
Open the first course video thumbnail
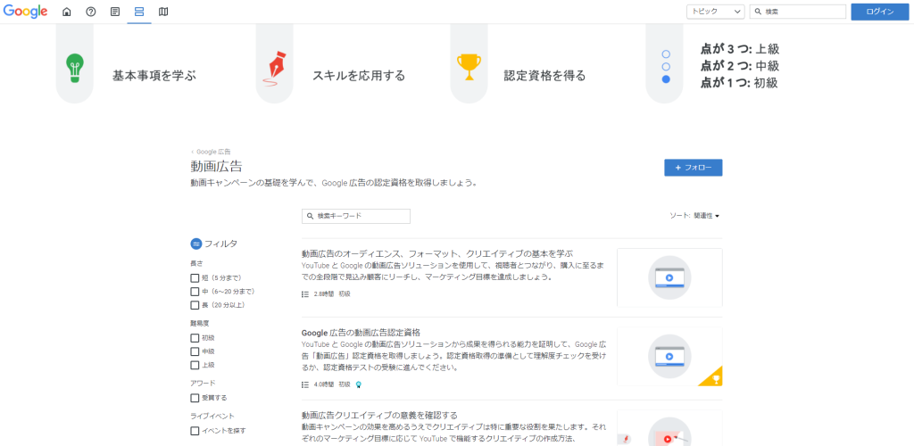(669, 277)
